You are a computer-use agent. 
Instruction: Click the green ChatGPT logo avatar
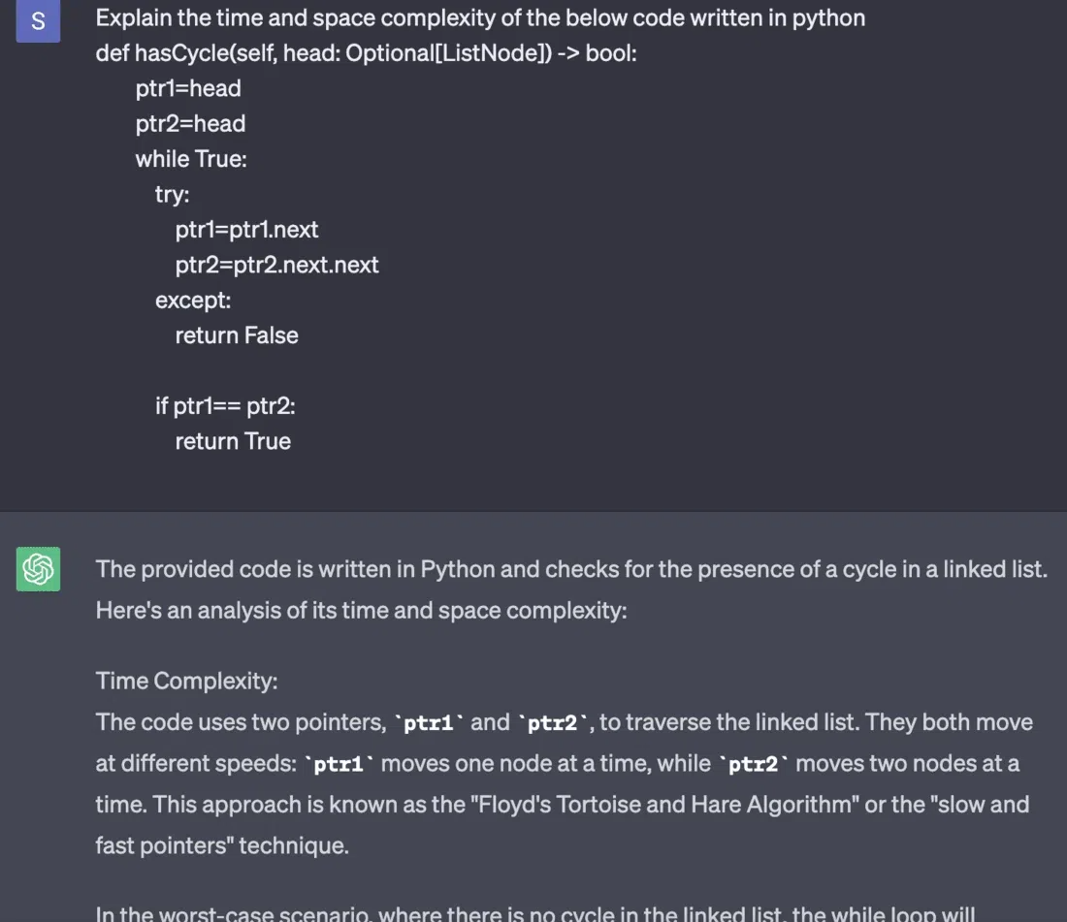tap(38, 569)
